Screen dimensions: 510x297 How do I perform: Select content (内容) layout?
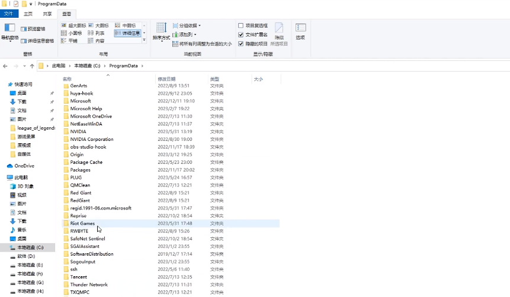coord(97,41)
